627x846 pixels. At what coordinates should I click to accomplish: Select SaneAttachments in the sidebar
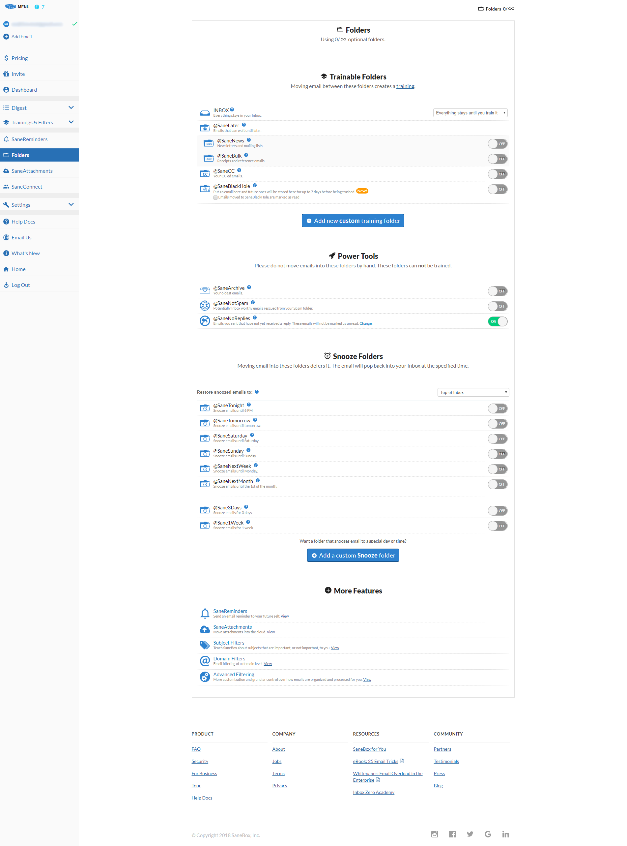click(x=32, y=171)
